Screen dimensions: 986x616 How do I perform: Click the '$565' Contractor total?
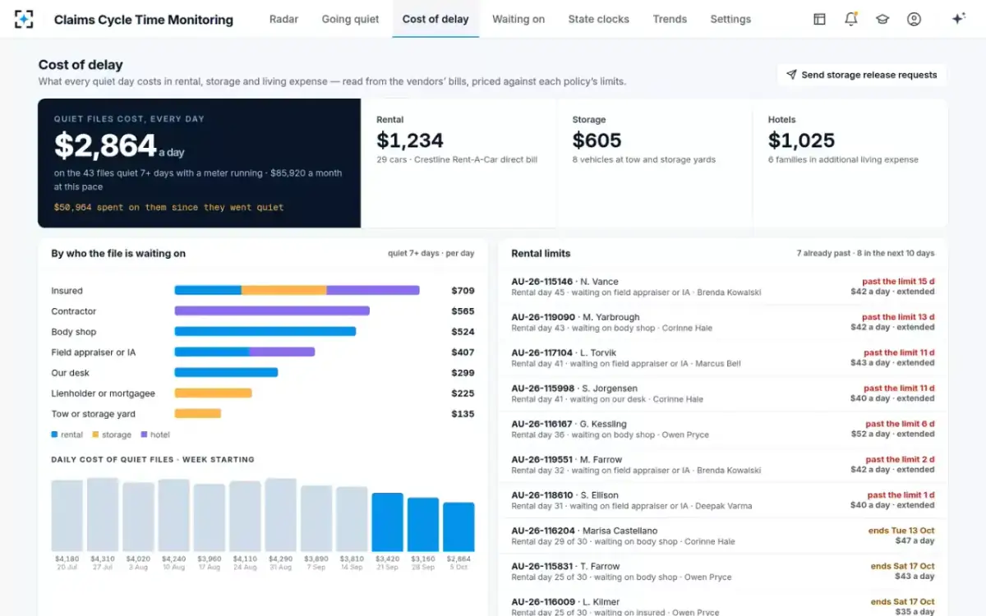[x=463, y=311]
